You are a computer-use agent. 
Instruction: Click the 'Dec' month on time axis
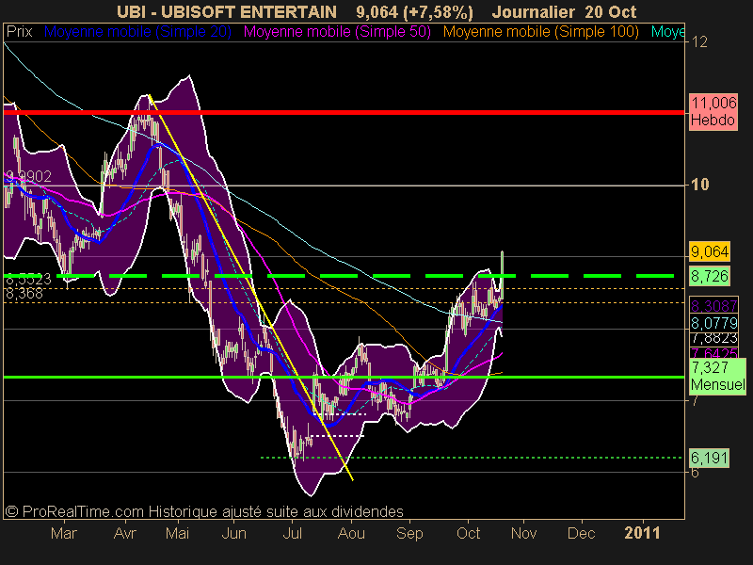coord(582,533)
